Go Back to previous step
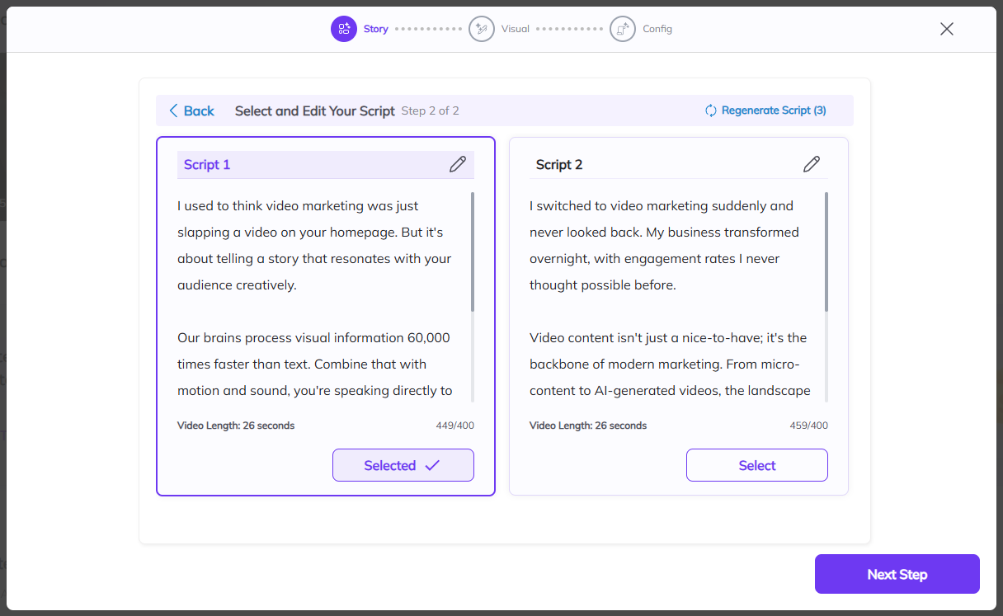Viewport: 1003px width, 616px height. tap(191, 111)
